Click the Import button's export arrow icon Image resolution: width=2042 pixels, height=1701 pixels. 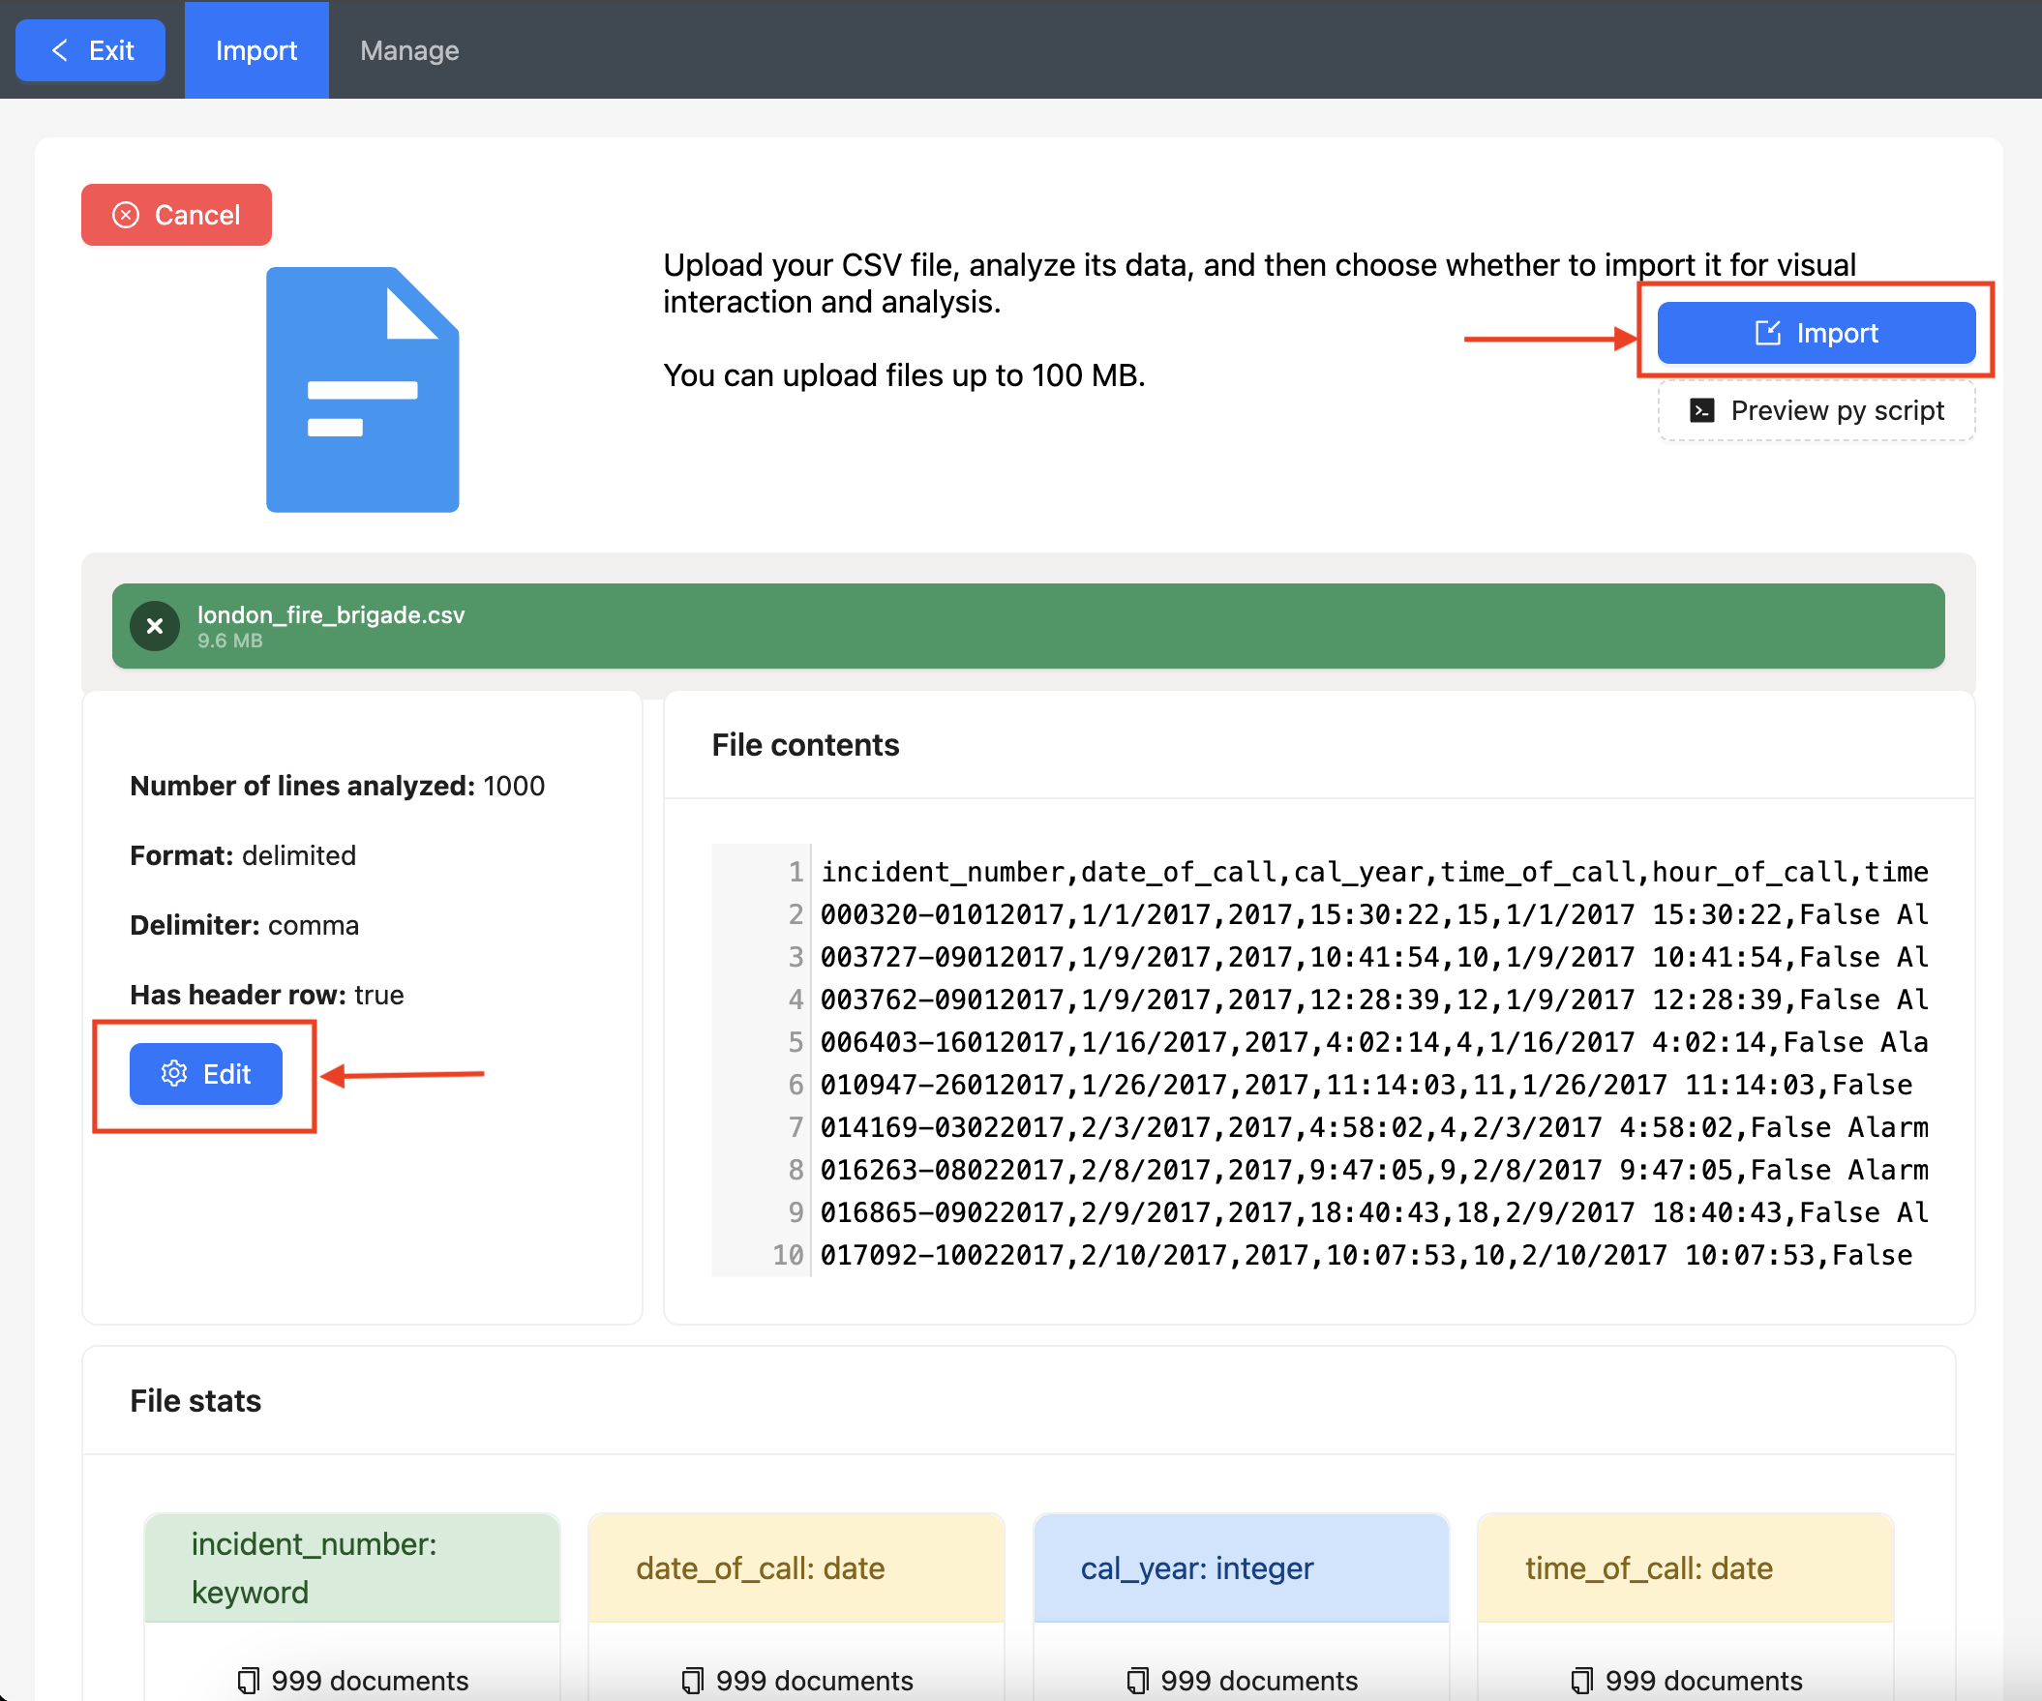click(1767, 333)
